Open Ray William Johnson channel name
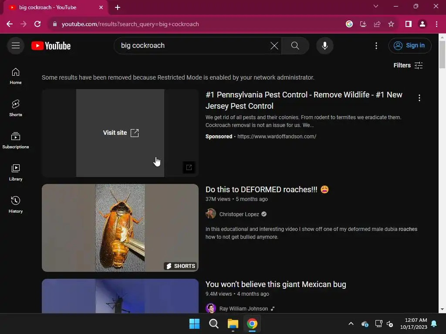The width and height of the screenshot is (446, 334). click(x=243, y=309)
